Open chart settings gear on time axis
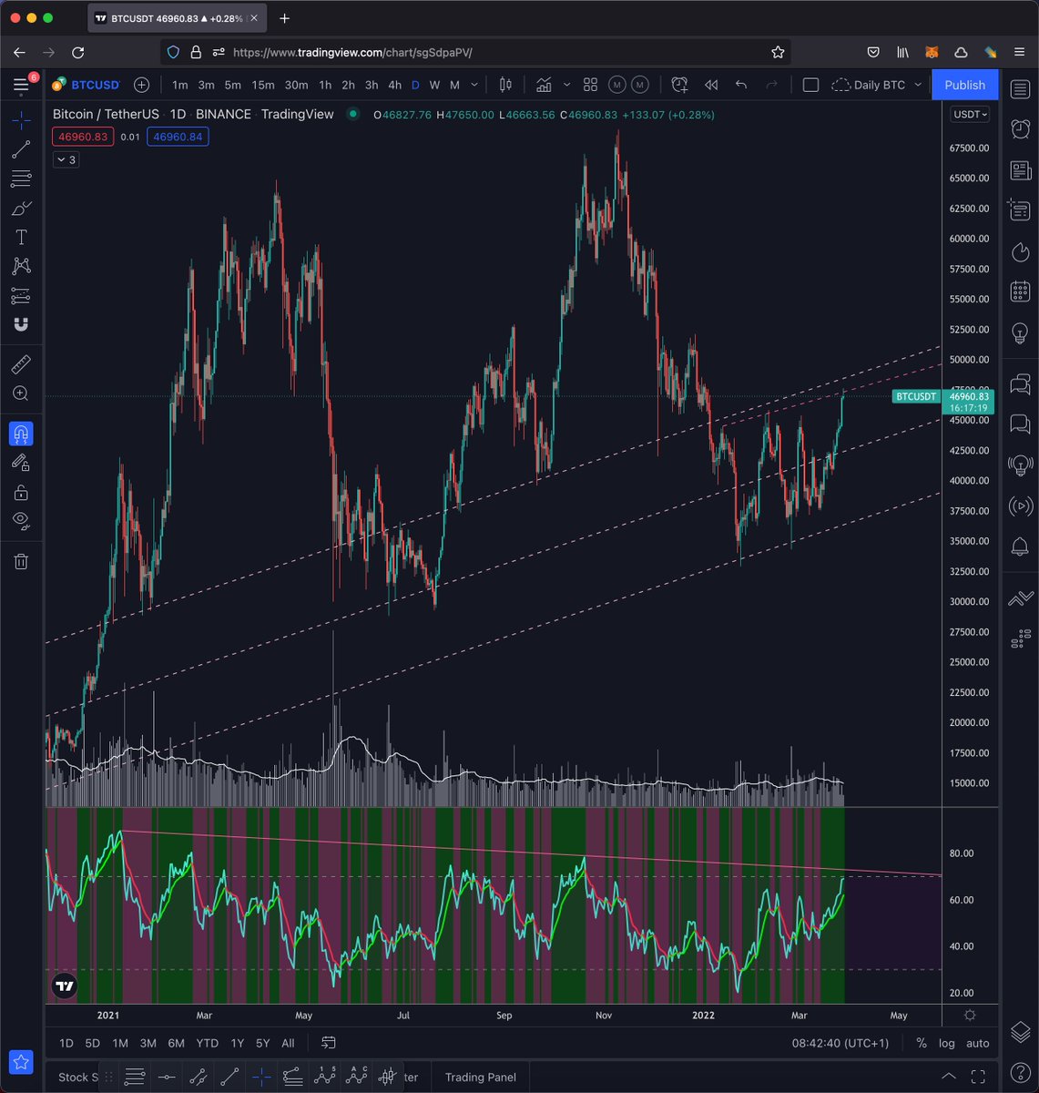Viewport: 1039px width, 1093px height. (x=970, y=1016)
